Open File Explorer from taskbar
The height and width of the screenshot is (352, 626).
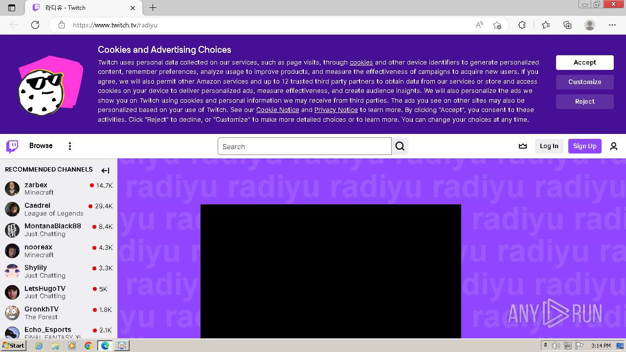[55, 346]
